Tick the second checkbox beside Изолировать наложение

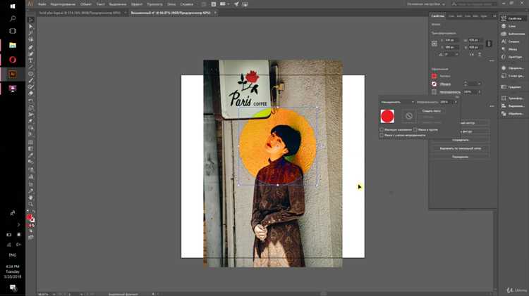pos(415,129)
